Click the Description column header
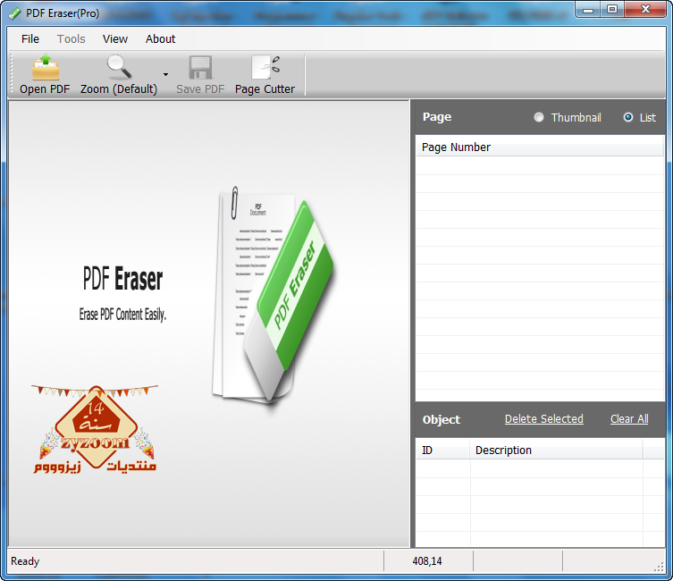This screenshot has width=673, height=581. (x=556, y=450)
